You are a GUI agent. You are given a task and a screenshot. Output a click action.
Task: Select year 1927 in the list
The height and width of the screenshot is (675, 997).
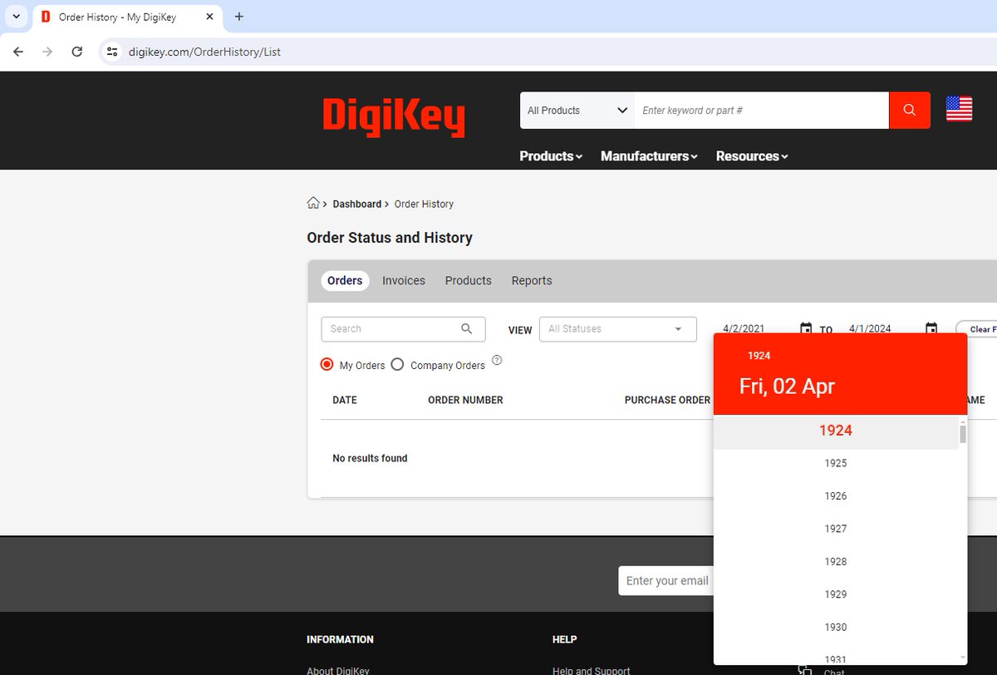tap(836, 529)
